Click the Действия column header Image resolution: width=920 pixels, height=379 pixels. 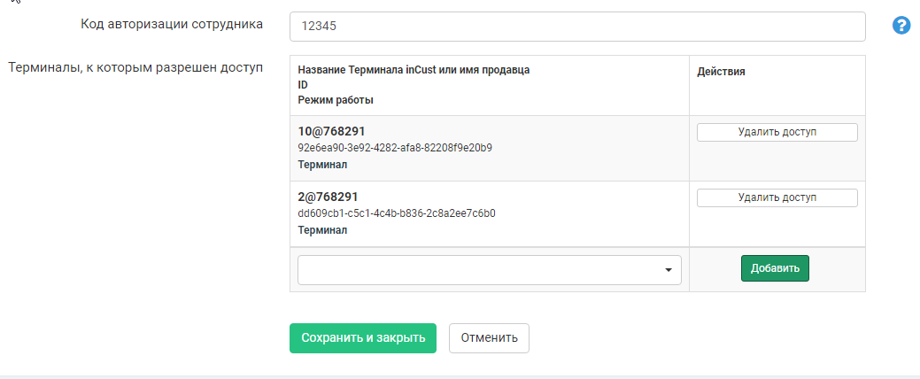pos(722,72)
